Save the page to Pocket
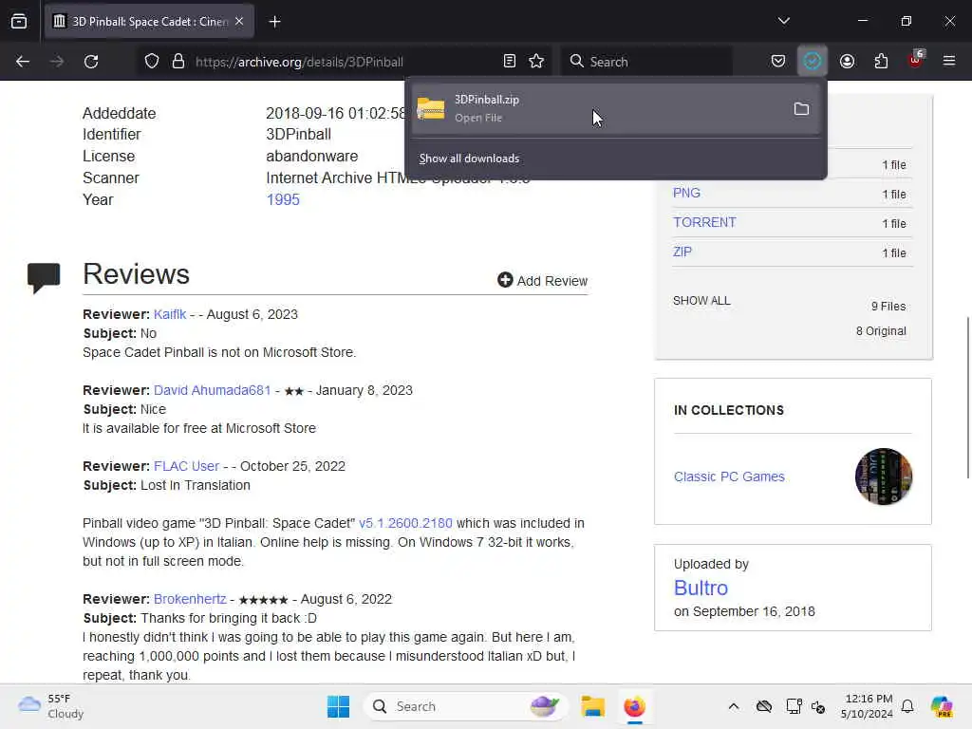Screen dimensions: 972x729 778,61
